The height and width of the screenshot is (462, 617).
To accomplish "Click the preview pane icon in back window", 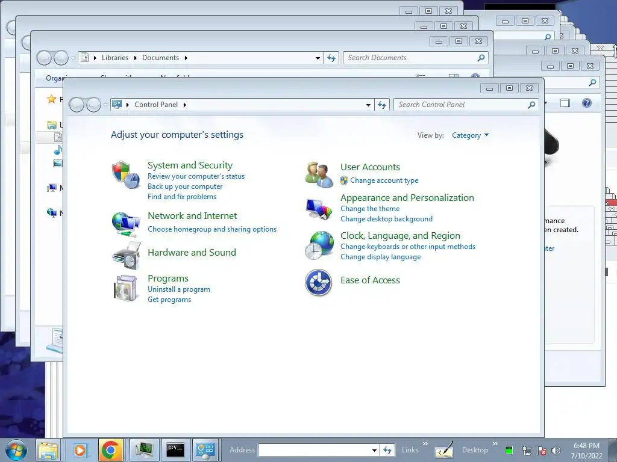I will pos(565,103).
